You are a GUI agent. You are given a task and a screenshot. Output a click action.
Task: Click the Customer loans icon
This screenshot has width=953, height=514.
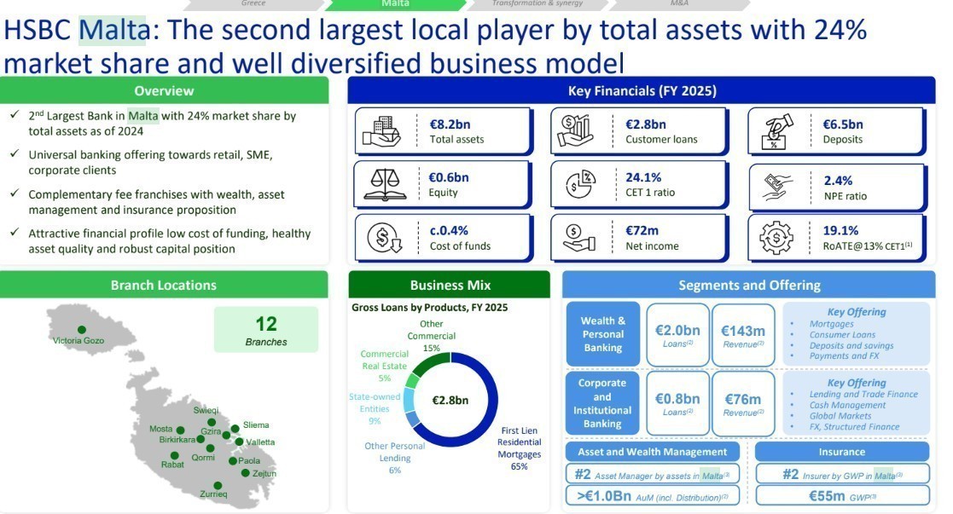[576, 131]
